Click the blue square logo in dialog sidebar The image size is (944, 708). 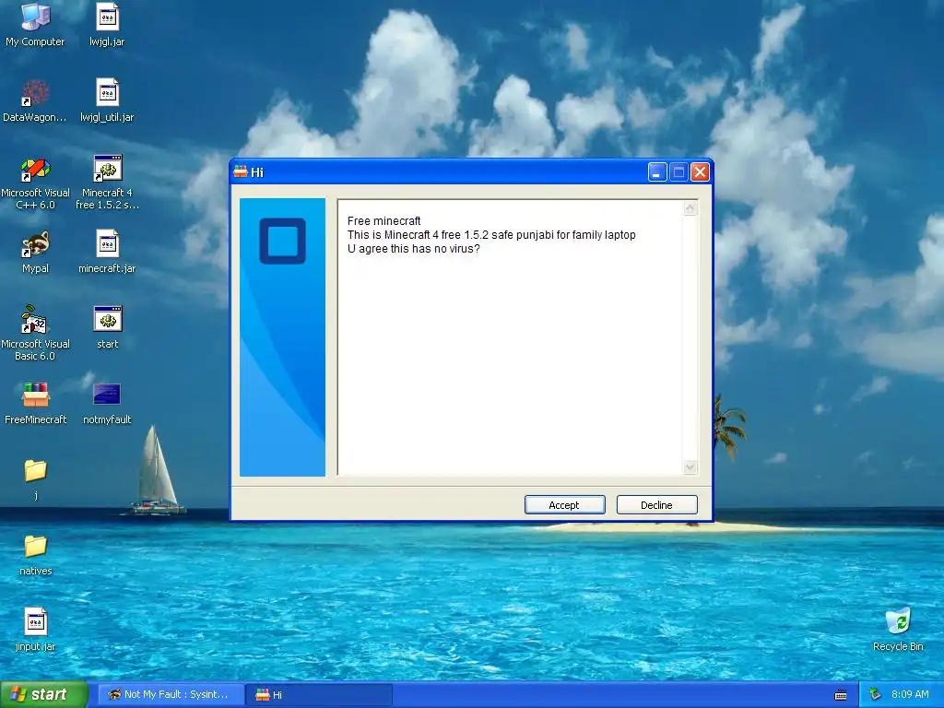282,241
